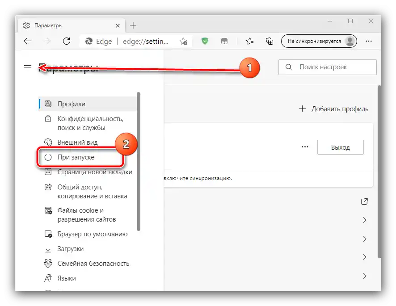Click the Выход button
396x306 pixels.
[x=341, y=147]
